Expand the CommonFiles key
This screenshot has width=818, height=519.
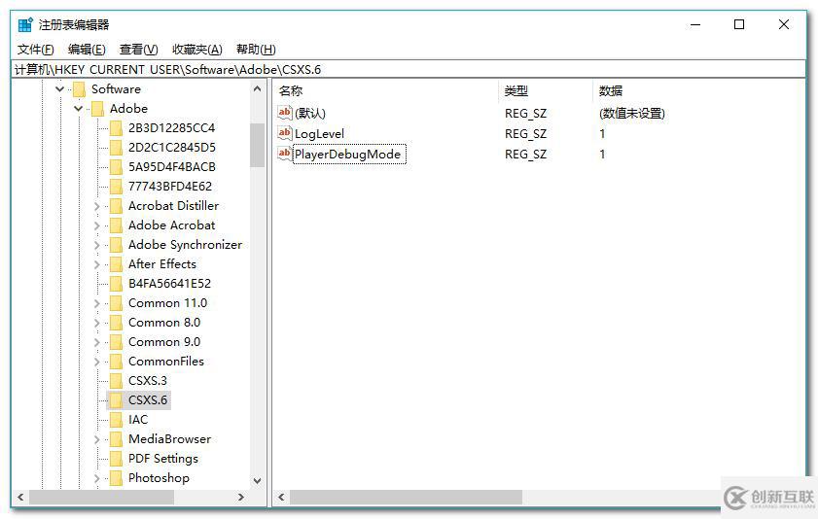click(97, 362)
